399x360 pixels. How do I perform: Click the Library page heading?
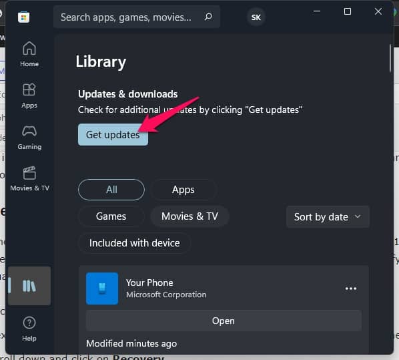[x=101, y=62]
